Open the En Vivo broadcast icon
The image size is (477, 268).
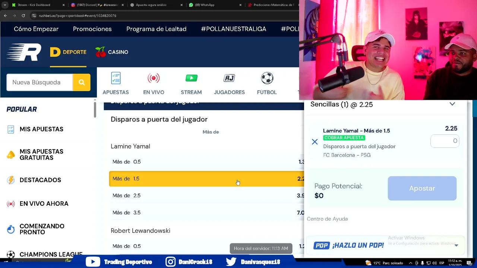154,78
